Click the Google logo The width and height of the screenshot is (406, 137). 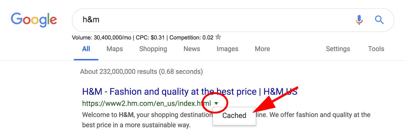point(34,20)
